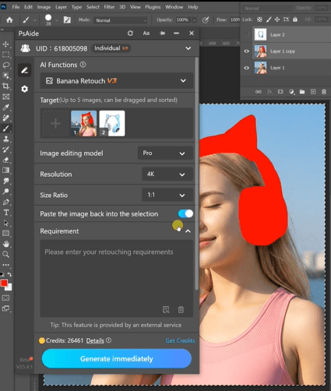Image resolution: width=331 pixels, height=391 pixels.
Task: Select the Eraser tool
Action: pyautogui.click(x=5, y=160)
